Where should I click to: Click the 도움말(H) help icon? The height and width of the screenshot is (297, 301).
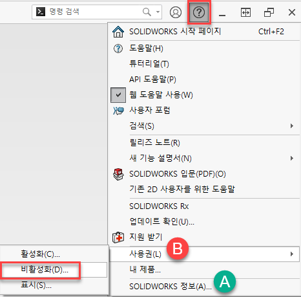(x=118, y=49)
